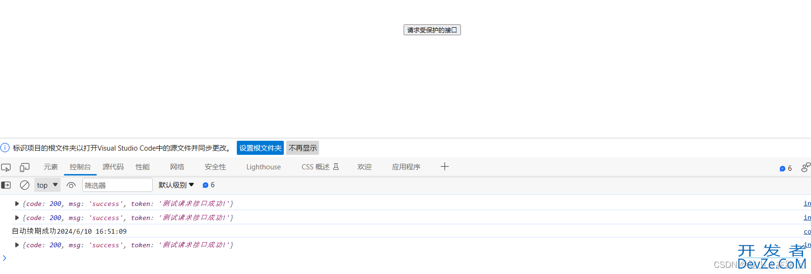Click the info icon beside root folder notice
This screenshot has width=811, height=274.
(5, 148)
